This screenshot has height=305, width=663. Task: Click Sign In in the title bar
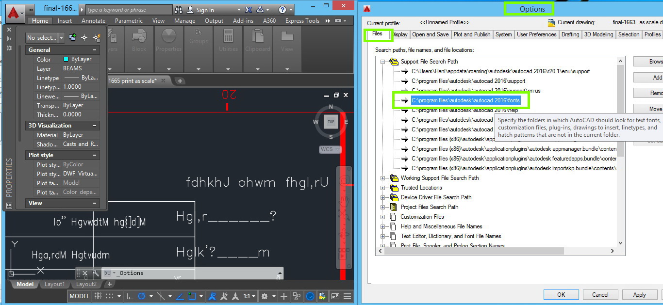[x=205, y=10]
